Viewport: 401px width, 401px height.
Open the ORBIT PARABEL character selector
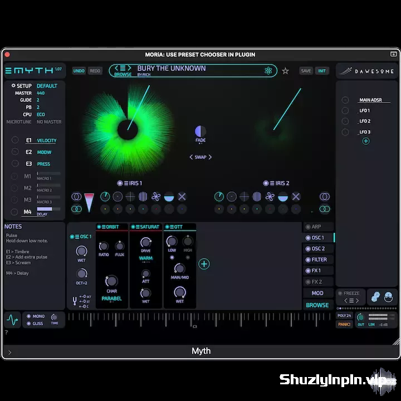point(111,299)
